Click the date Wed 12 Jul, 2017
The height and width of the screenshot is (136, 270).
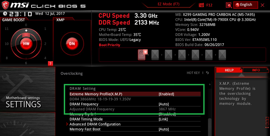coord(50,14)
